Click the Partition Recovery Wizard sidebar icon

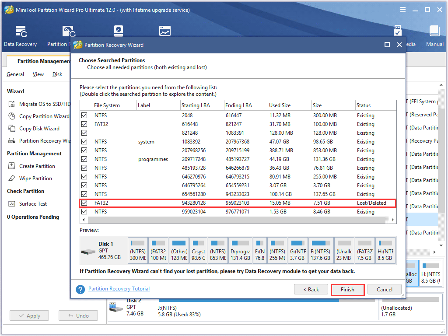click(x=12, y=141)
